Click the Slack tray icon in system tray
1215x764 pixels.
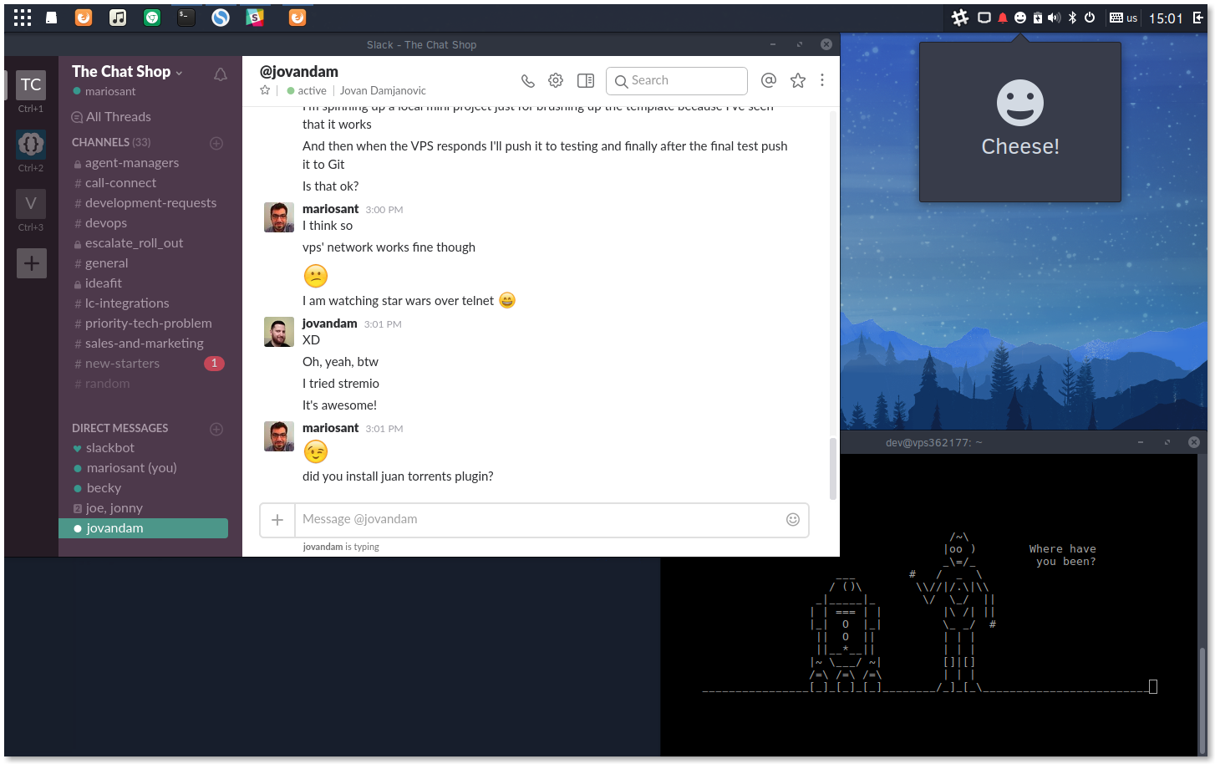click(960, 18)
